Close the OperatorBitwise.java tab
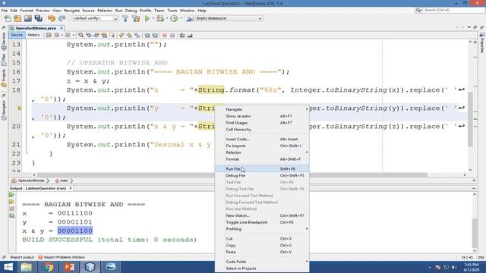Viewport: 486px width, 273px height. point(62,28)
